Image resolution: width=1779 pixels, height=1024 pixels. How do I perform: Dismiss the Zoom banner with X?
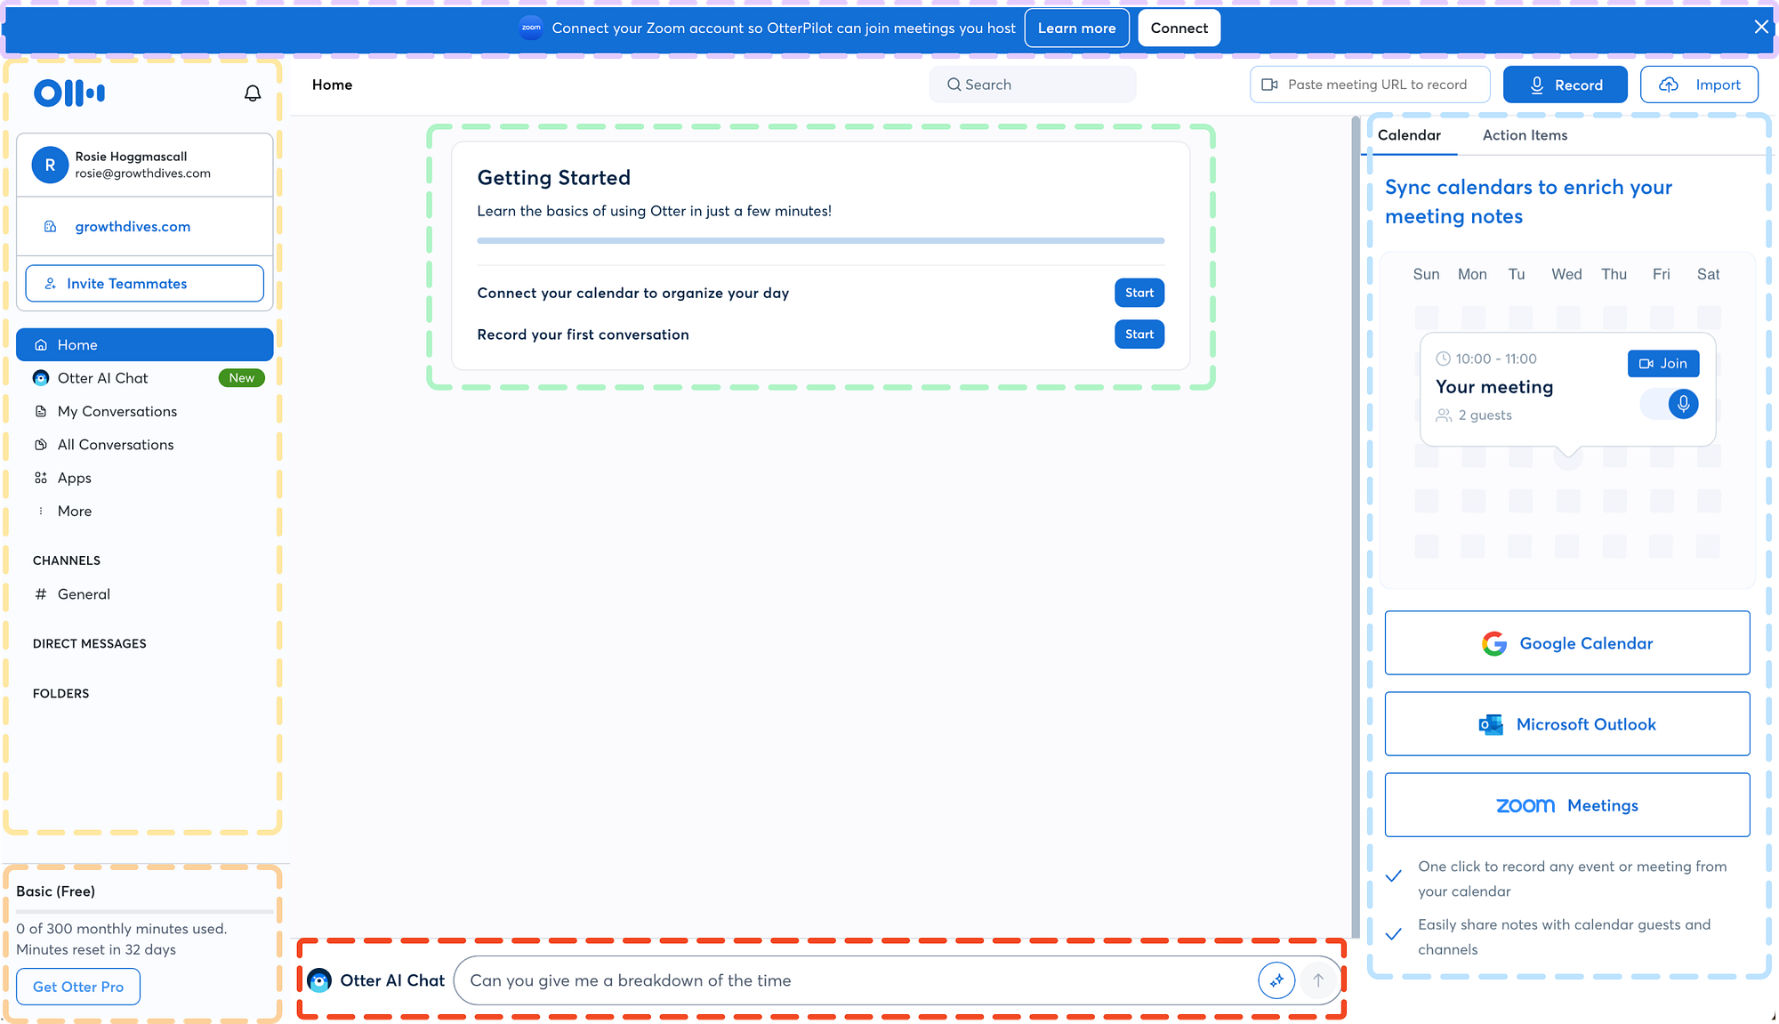pyautogui.click(x=1761, y=27)
